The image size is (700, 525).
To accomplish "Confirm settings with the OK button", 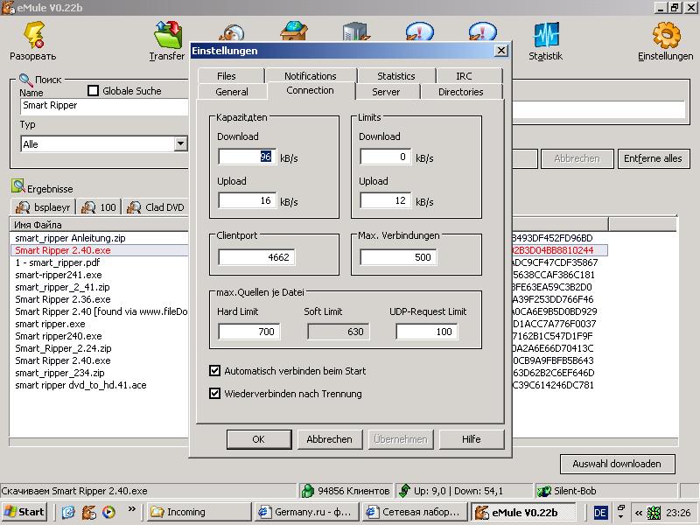I will (259, 439).
